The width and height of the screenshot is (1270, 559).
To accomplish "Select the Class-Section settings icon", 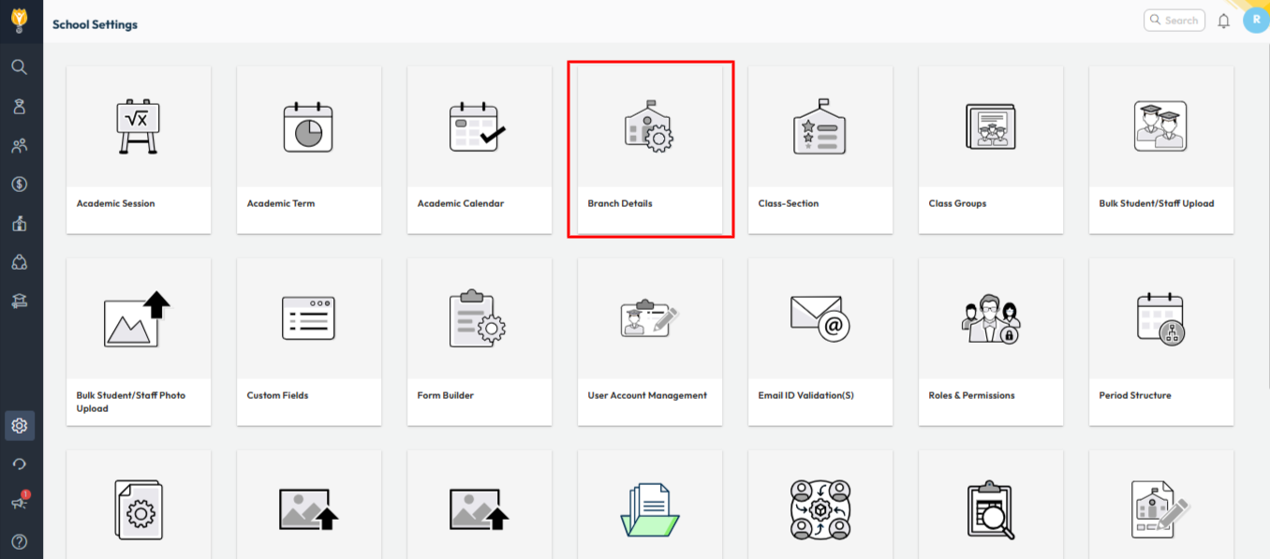I will (820, 127).
